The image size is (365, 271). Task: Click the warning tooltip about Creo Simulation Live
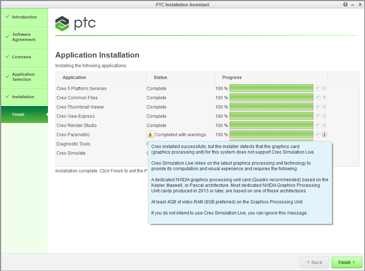[x=240, y=183]
